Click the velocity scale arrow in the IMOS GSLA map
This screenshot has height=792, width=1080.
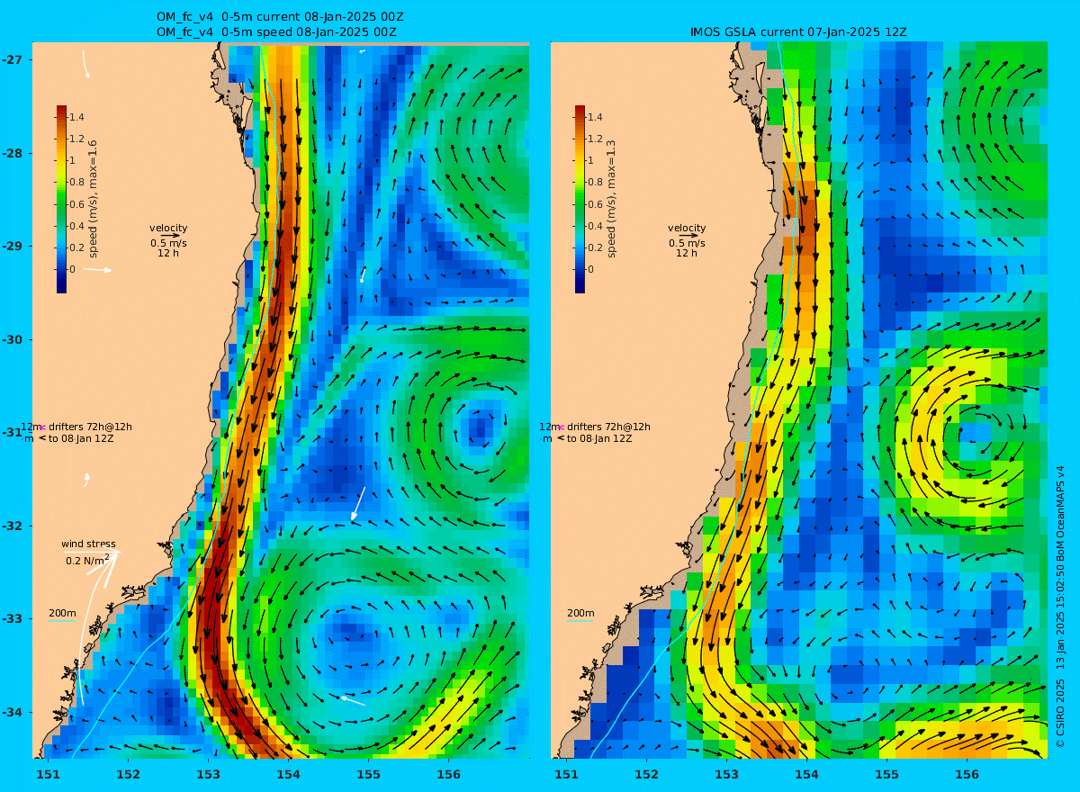(687, 236)
